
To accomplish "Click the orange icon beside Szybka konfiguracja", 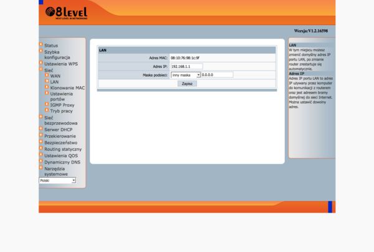I will pos(41,51).
